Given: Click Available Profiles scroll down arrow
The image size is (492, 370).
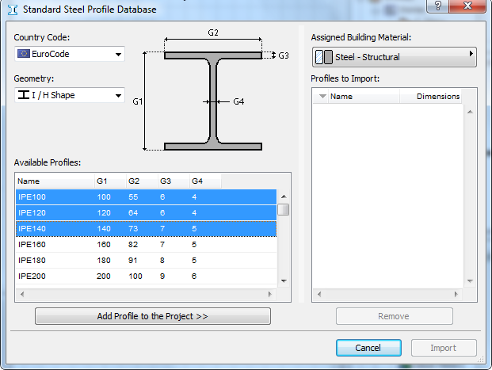Looking at the screenshot, I should 284,281.
